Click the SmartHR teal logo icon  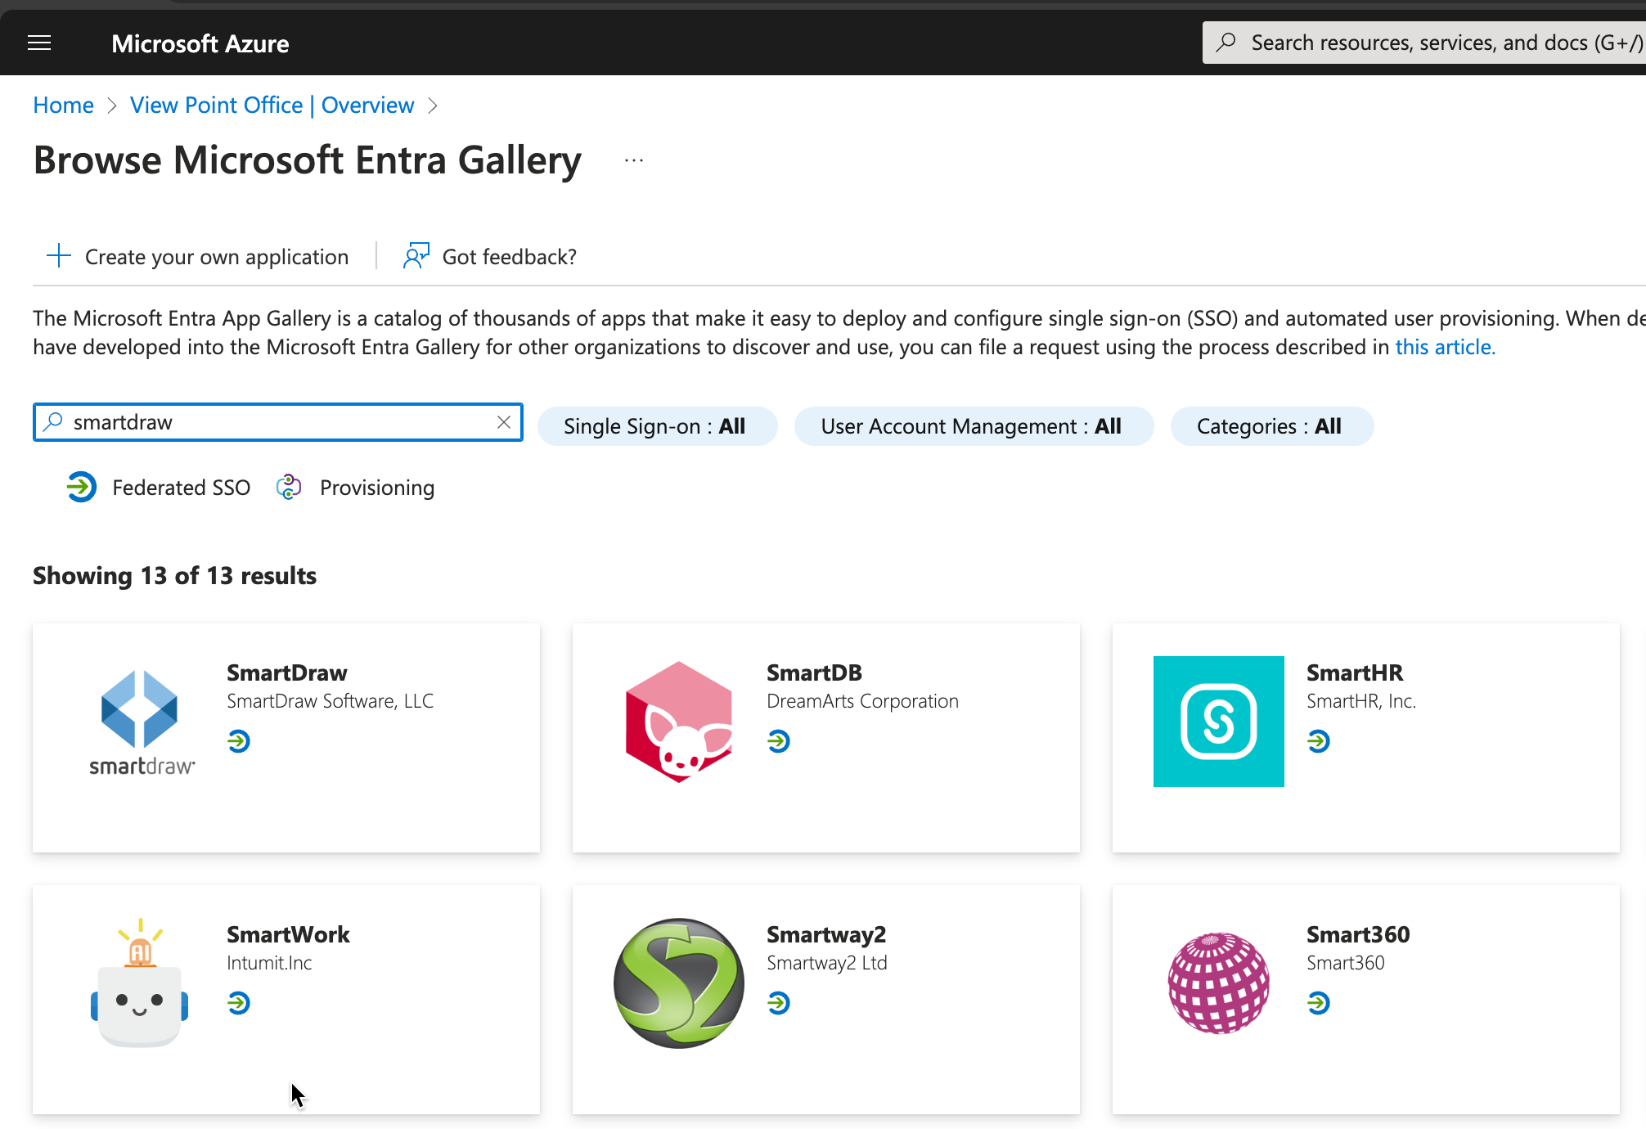[x=1218, y=721]
